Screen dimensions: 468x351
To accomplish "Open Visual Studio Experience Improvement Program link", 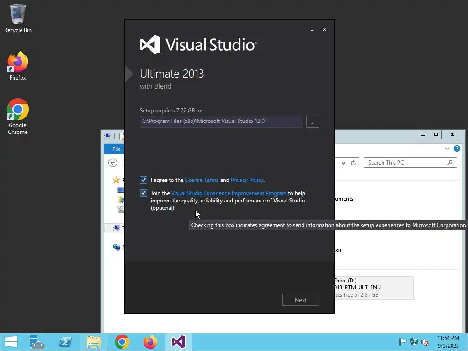I will click(x=229, y=193).
